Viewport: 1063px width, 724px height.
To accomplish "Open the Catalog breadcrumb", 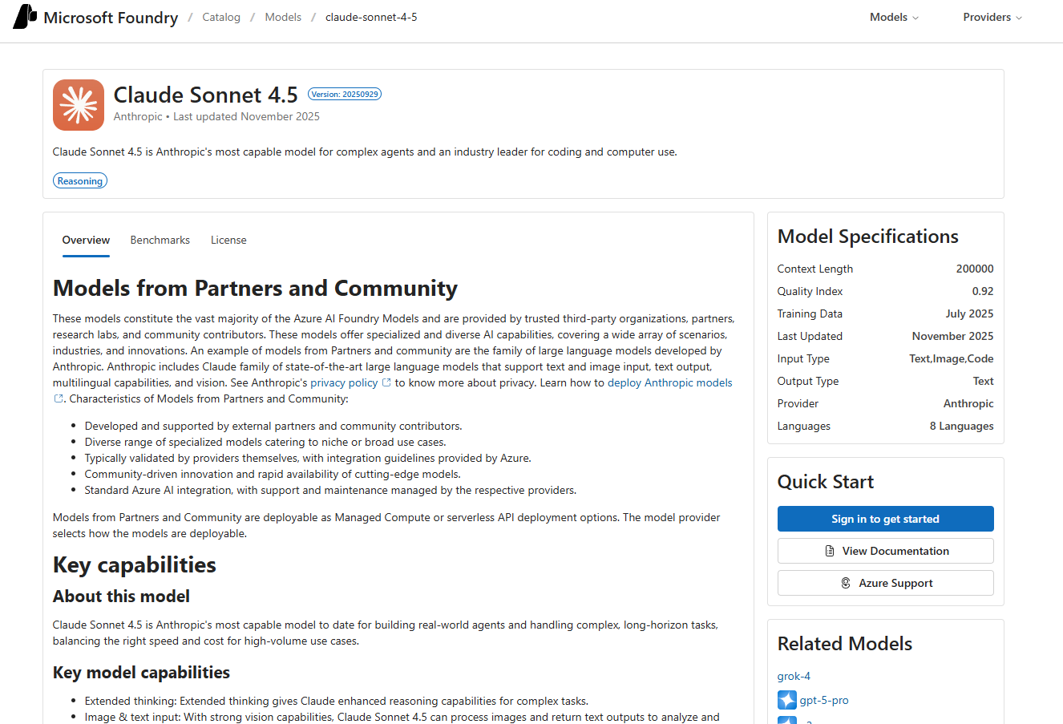I will tap(221, 17).
